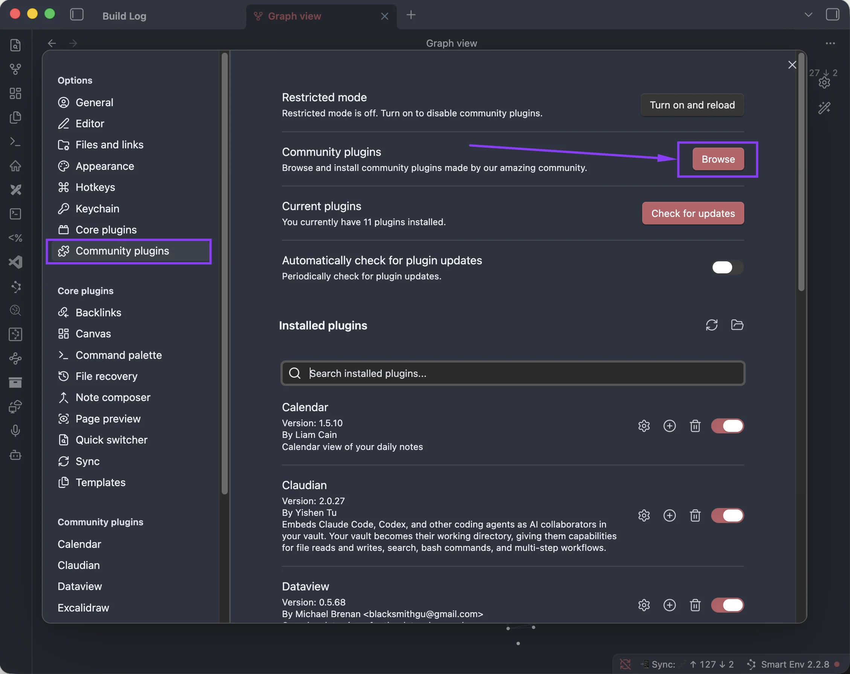Open Calendar plugin settings gear
Image resolution: width=850 pixels, height=674 pixels.
point(644,426)
